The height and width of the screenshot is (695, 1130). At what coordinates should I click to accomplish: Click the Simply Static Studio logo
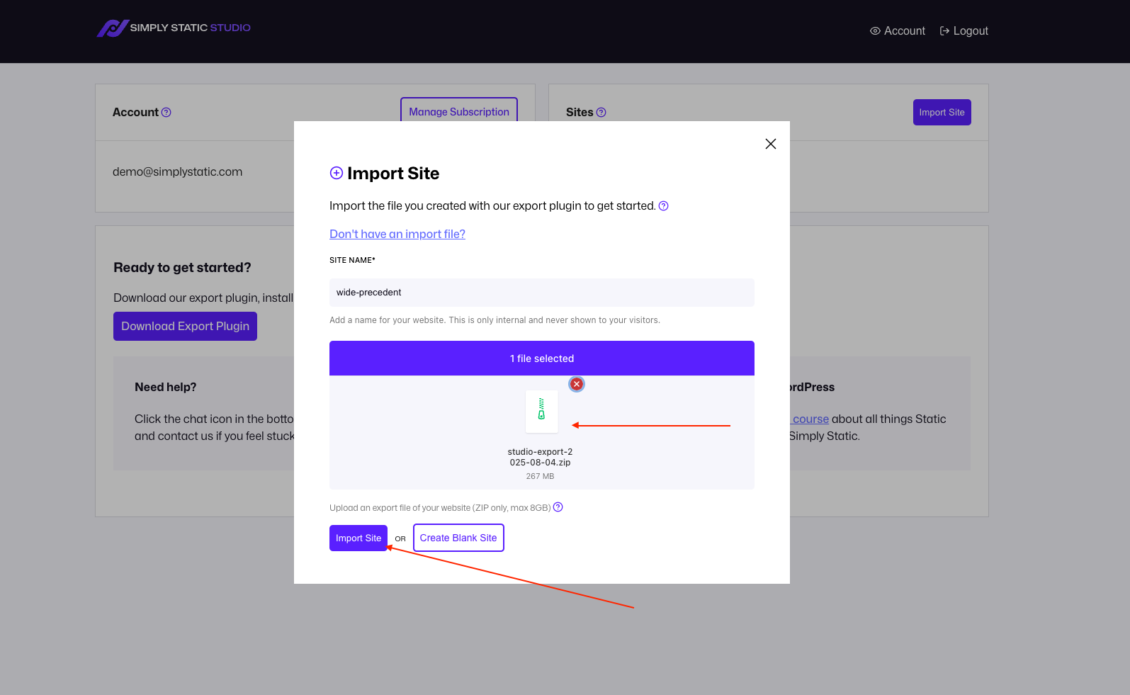click(x=174, y=28)
